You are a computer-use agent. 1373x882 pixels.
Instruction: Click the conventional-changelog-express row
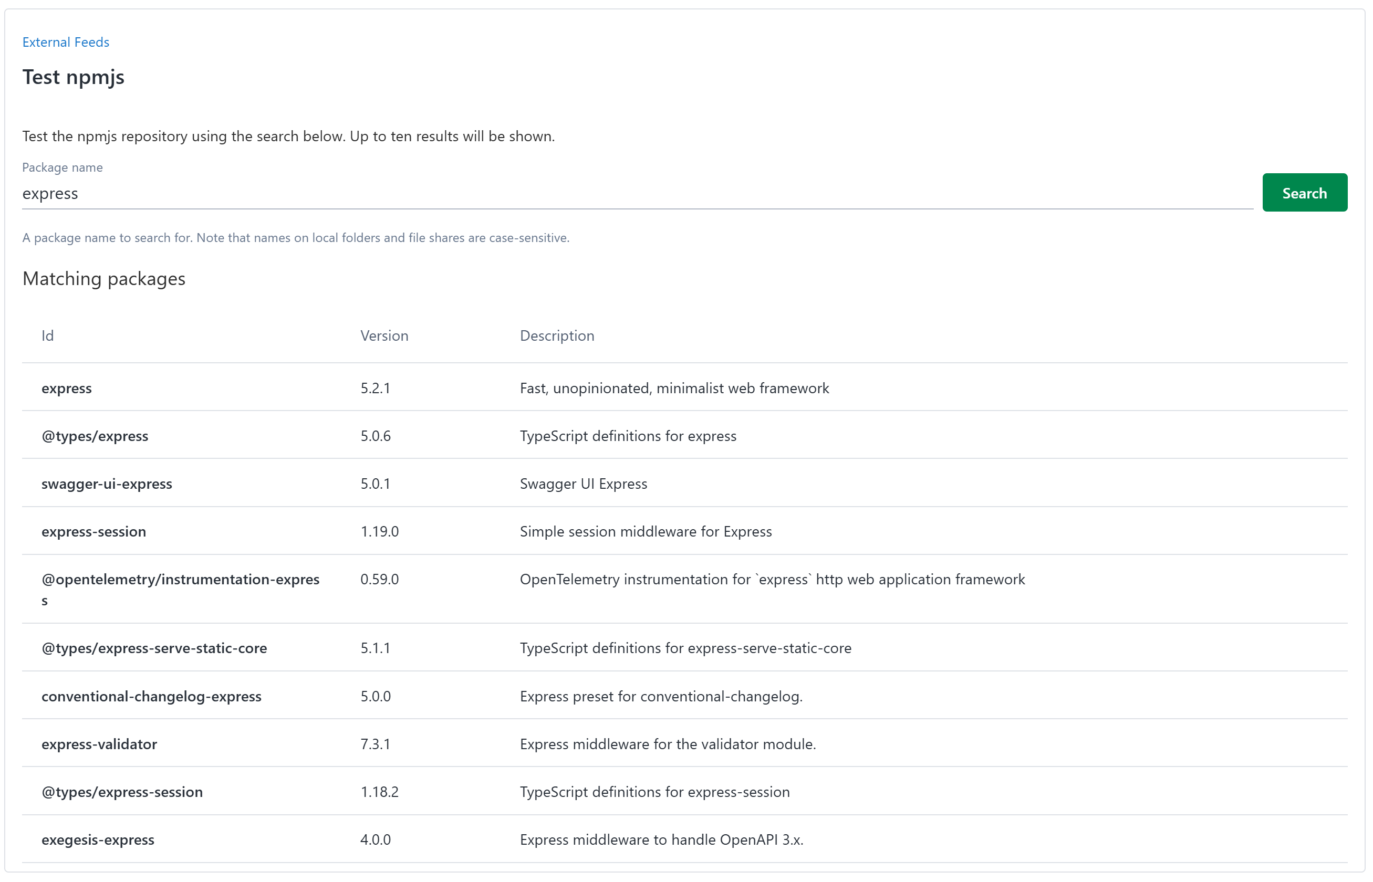[151, 696]
